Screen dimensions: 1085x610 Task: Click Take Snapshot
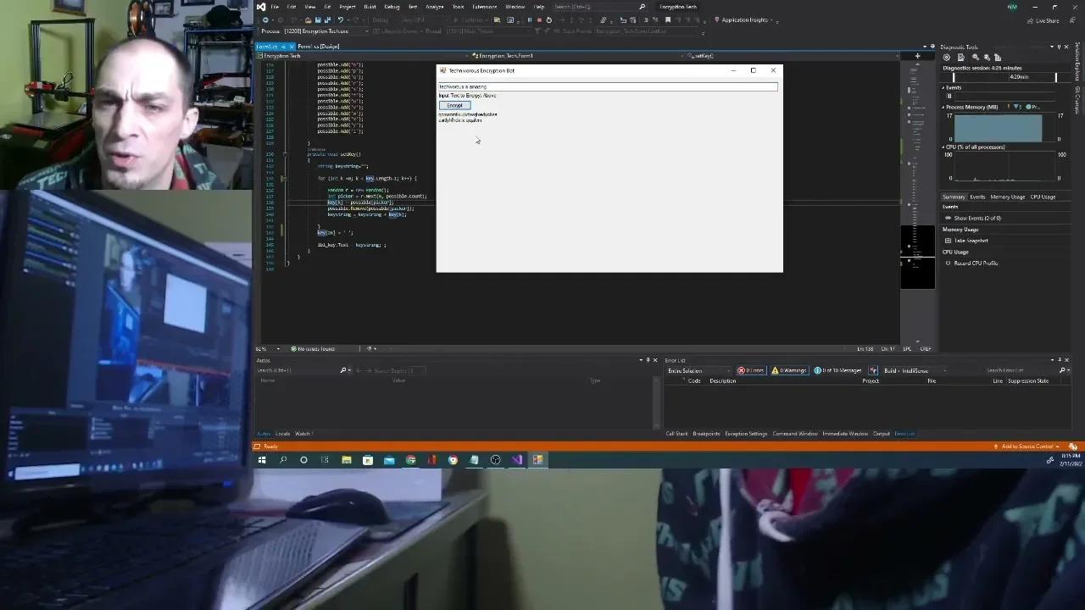pos(971,241)
